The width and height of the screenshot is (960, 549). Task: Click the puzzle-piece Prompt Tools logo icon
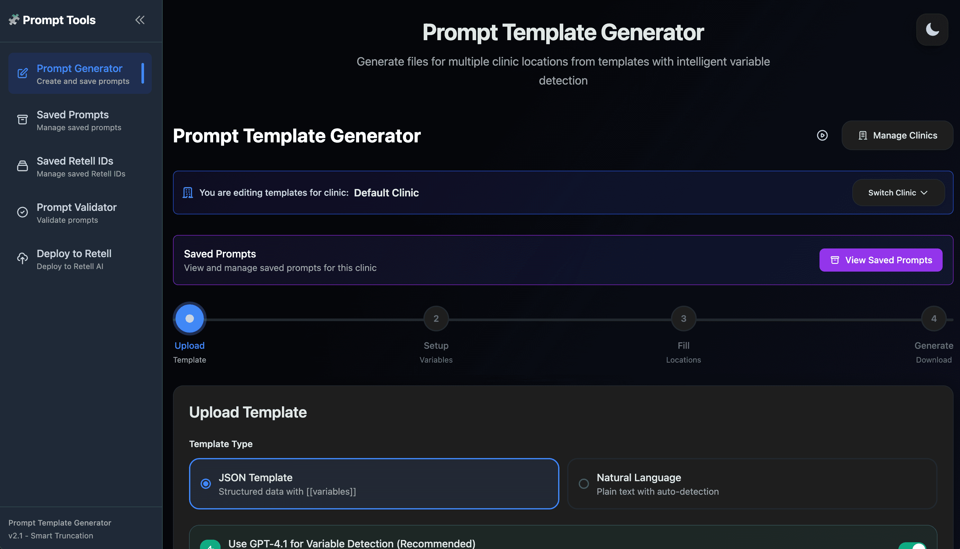pyautogui.click(x=14, y=20)
